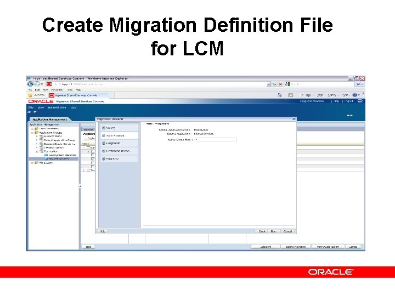Image resolution: width=395 pixels, height=296 pixels.
Task: Go to the Destination wizard step
Action: 120,143
